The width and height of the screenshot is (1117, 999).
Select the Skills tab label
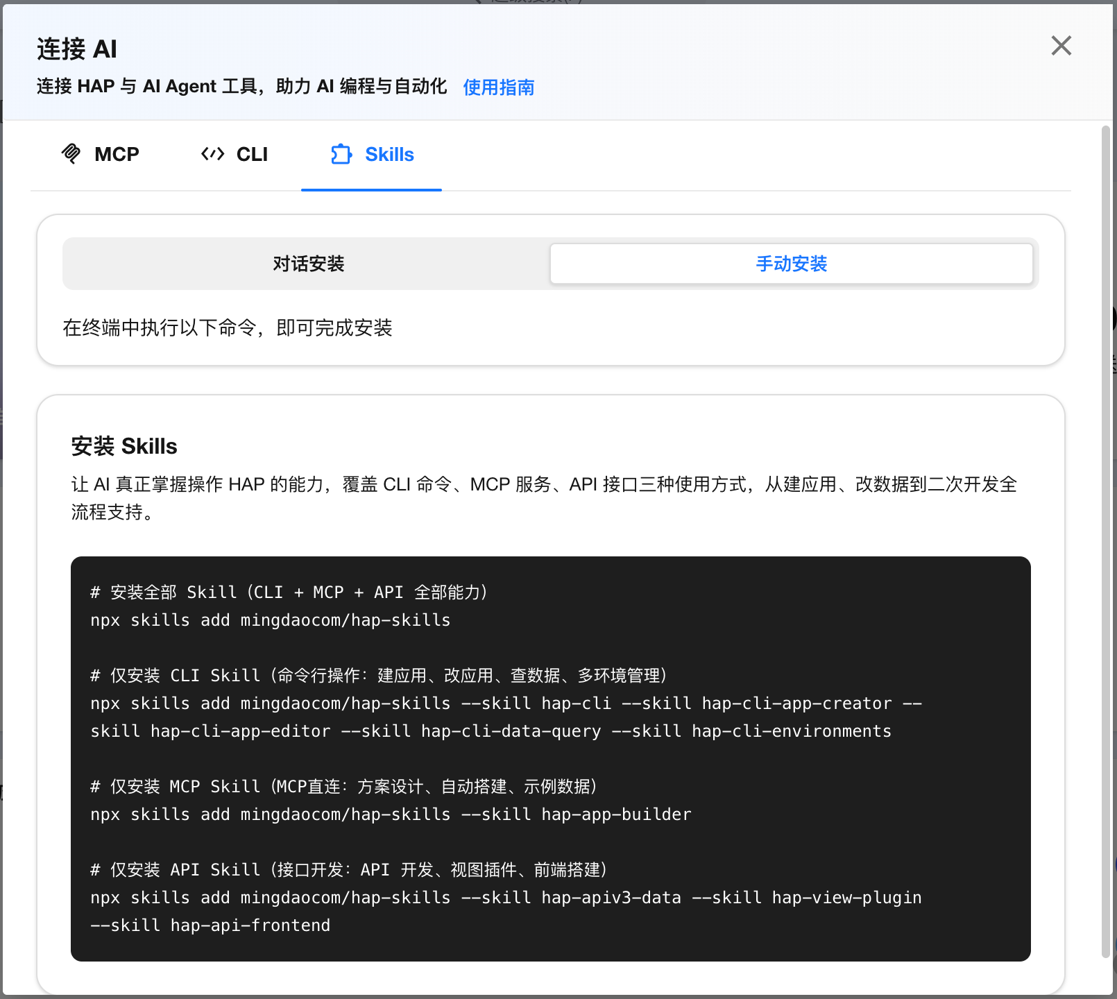tap(389, 155)
